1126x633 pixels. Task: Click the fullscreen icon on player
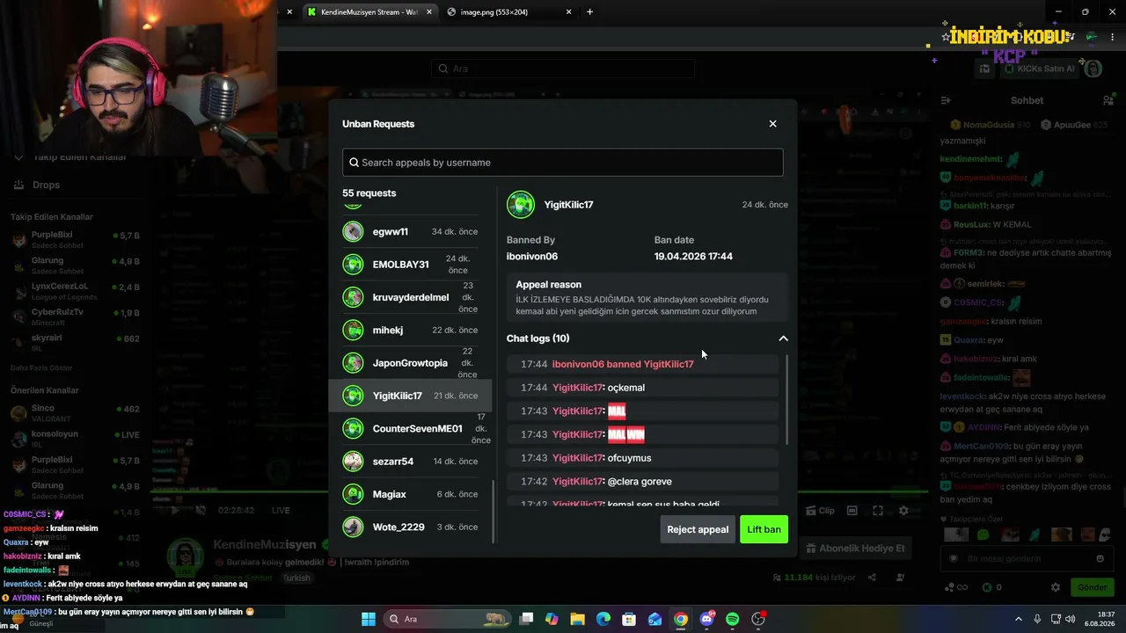coord(877,510)
